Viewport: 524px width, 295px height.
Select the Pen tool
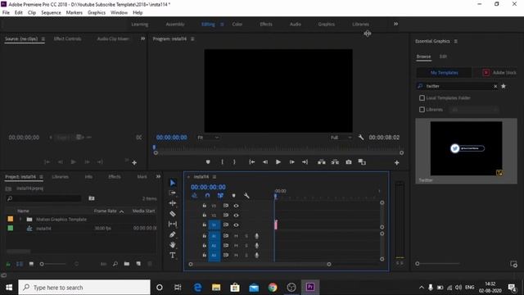pos(173,234)
